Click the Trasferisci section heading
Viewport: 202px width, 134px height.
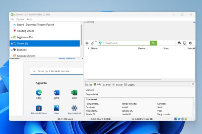tap(92, 100)
